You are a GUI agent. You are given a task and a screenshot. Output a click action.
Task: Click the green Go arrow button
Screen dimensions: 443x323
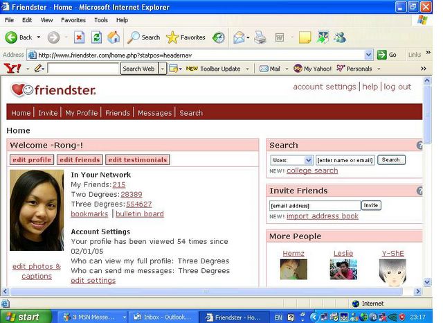[381, 55]
